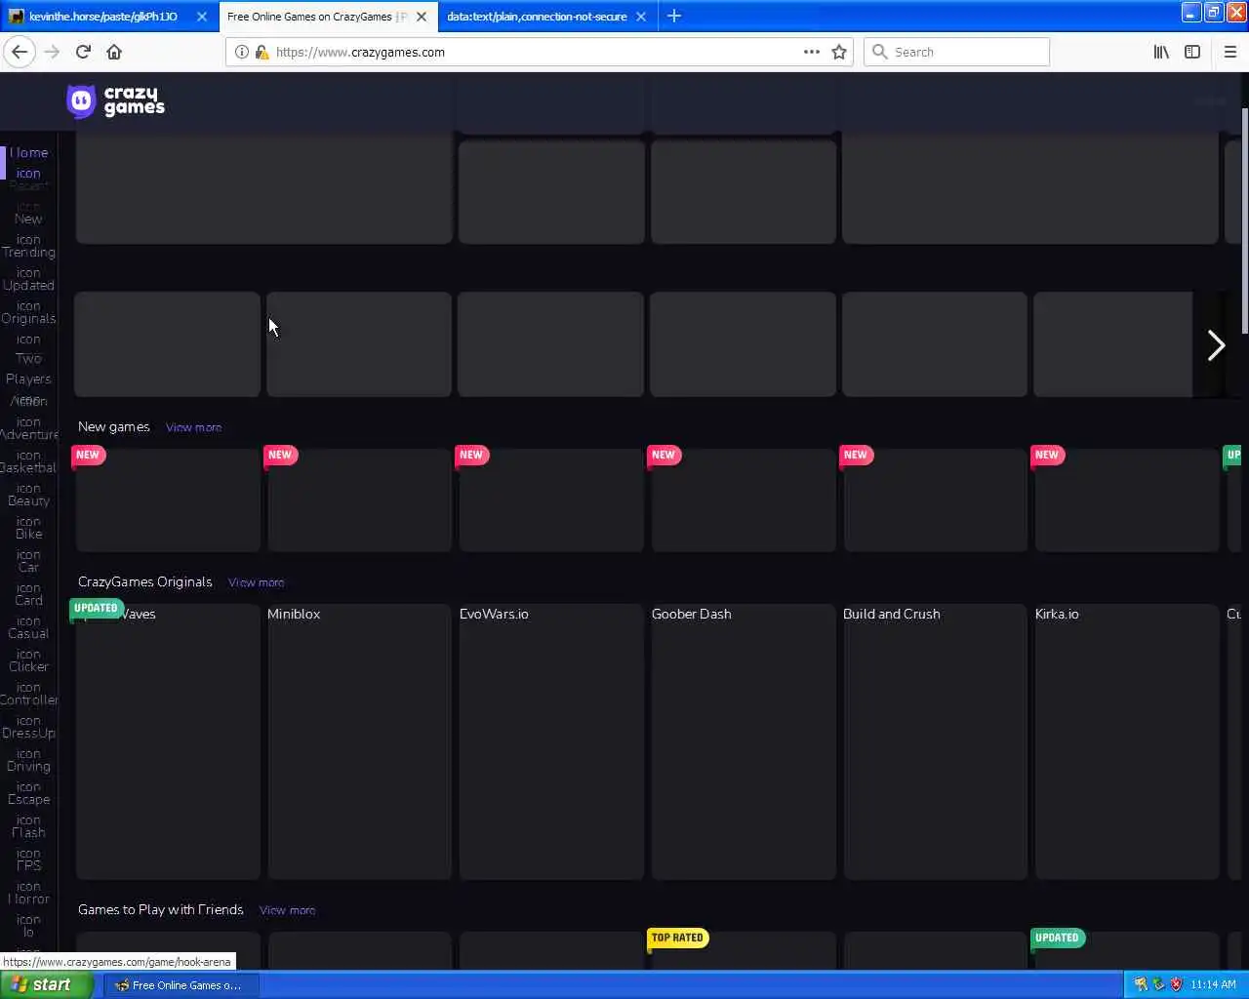Advance the game carousel with right chevron
The width and height of the screenshot is (1249, 999).
pos(1216,344)
